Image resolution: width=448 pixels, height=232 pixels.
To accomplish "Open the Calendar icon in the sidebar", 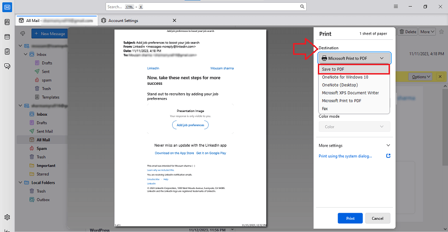I will click(7, 37).
